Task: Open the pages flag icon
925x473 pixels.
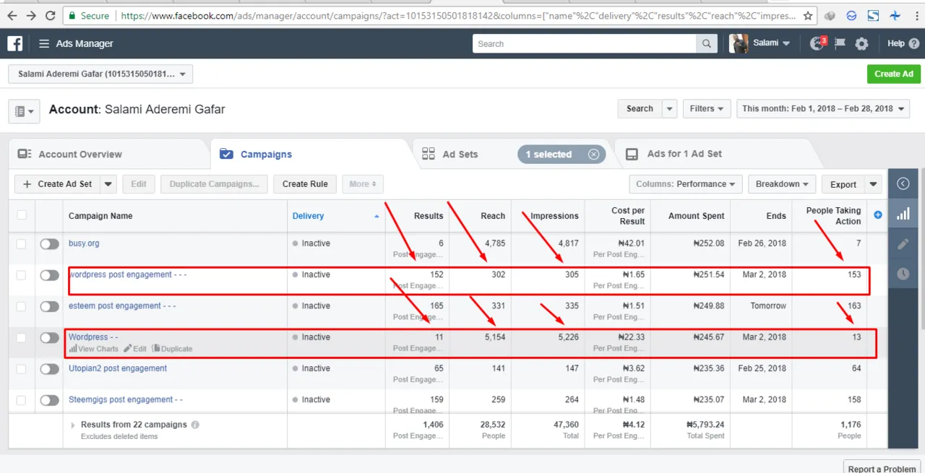Action: (x=839, y=43)
